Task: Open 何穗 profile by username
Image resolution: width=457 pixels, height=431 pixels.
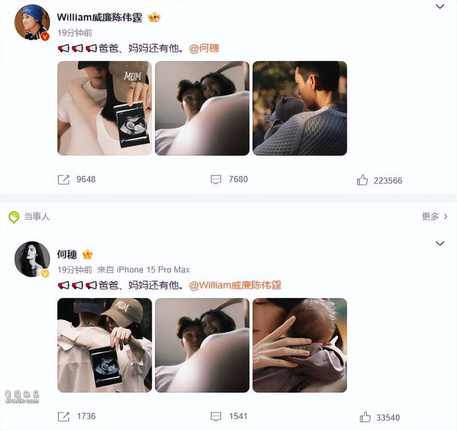Action: point(67,254)
